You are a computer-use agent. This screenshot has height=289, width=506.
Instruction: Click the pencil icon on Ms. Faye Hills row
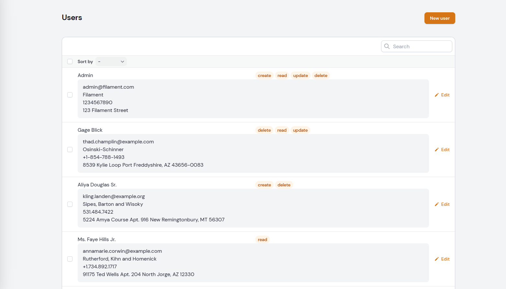point(437,259)
